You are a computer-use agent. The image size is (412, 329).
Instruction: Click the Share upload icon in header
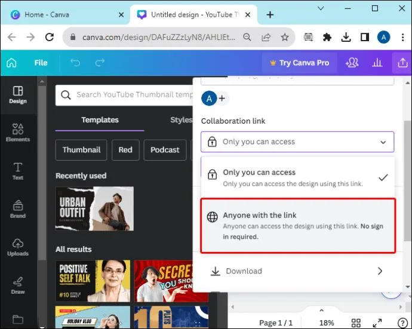(x=402, y=63)
